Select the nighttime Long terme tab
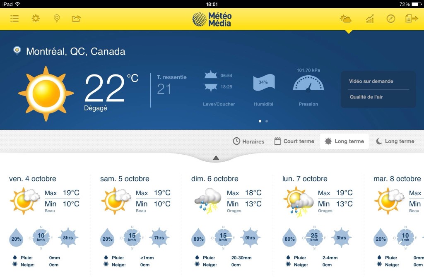Viewport: 424px width, 280px height. [x=395, y=141]
